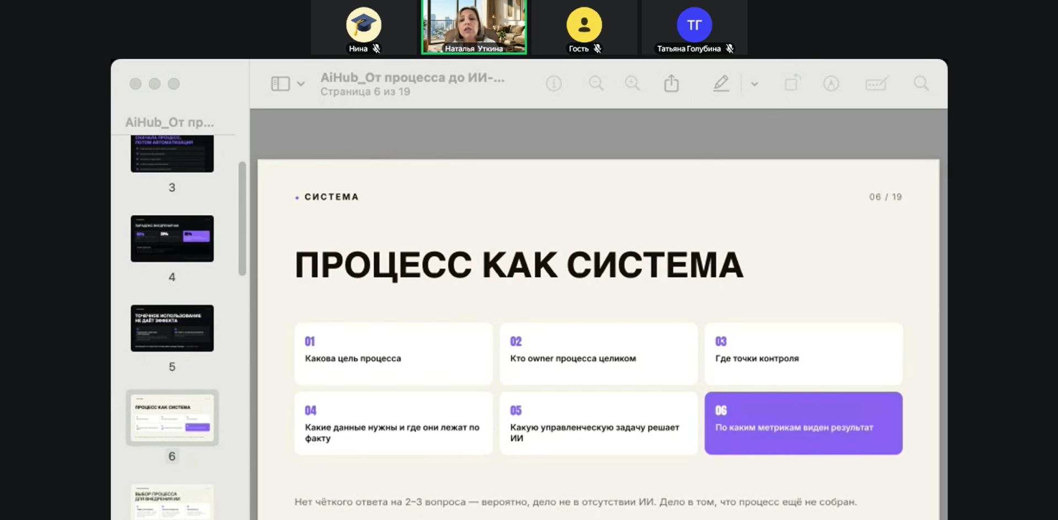Click the zoom out magnifier icon
This screenshot has height=520, width=1058.
pyautogui.click(x=596, y=84)
